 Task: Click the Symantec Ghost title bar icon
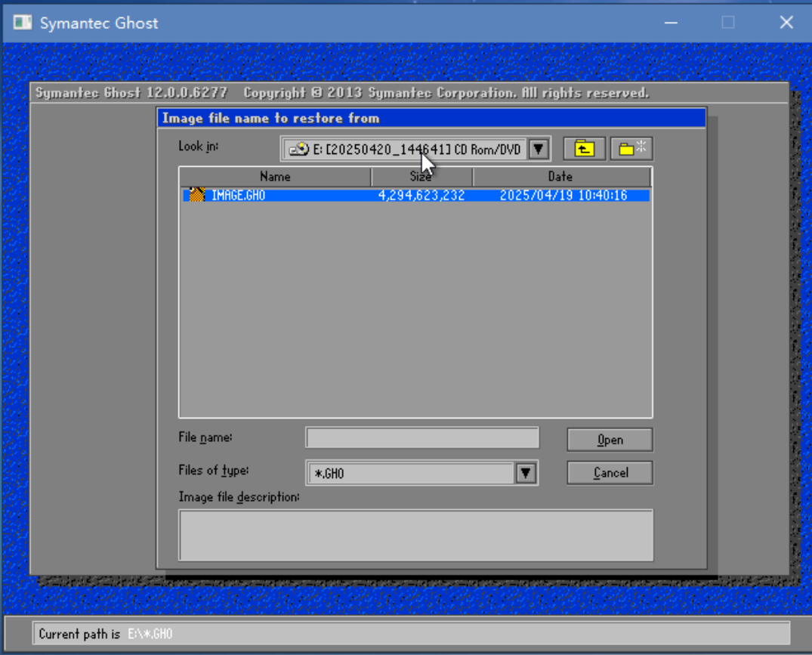click(x=22, y=22)
